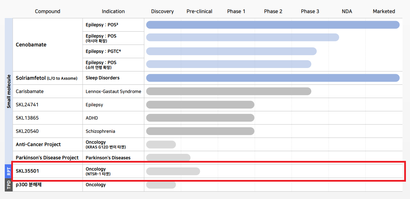
Task: Click the NDA column header
Action: [347, 11]
